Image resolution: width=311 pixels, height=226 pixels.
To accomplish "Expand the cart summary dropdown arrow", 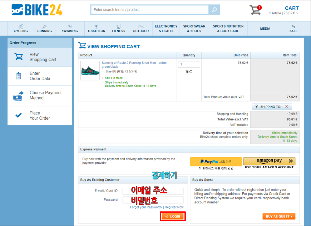I will [x=297, y=13].
